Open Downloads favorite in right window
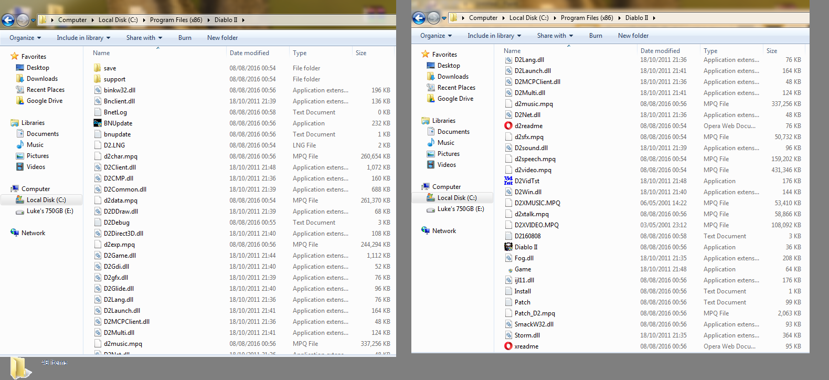Image resolution: width=829 pixels, height=380 pixels. pyautogui.click(x=453, y=77)
